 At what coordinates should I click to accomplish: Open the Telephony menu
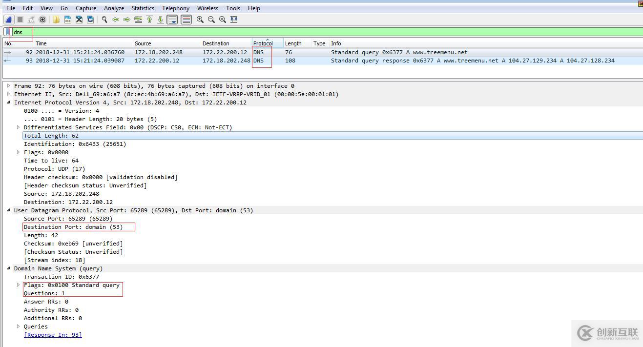(176, 8)
